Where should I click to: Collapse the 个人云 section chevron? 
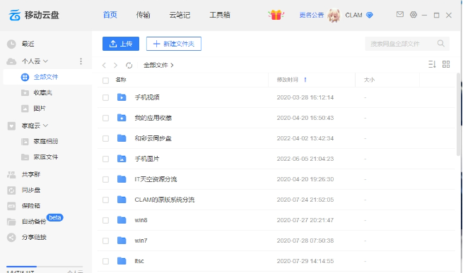pos(45,61)
